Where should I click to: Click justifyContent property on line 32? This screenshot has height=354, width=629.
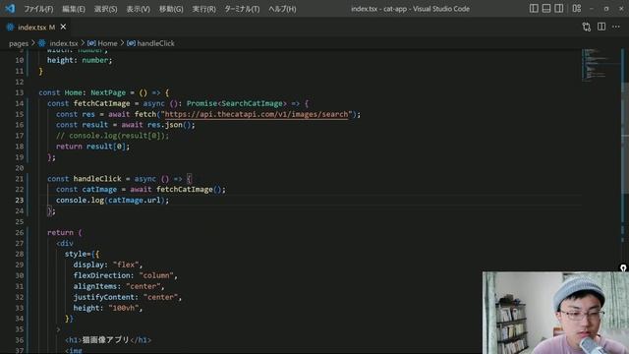tap(104, 297)
